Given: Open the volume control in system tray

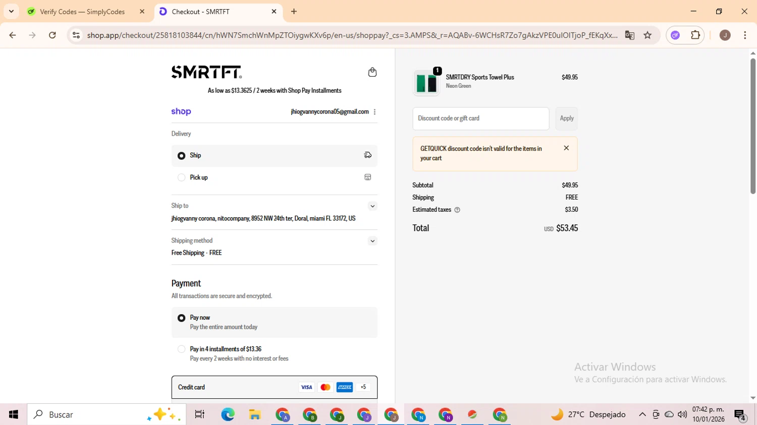Looking at the screenshot, I should (x=682, y=414).
